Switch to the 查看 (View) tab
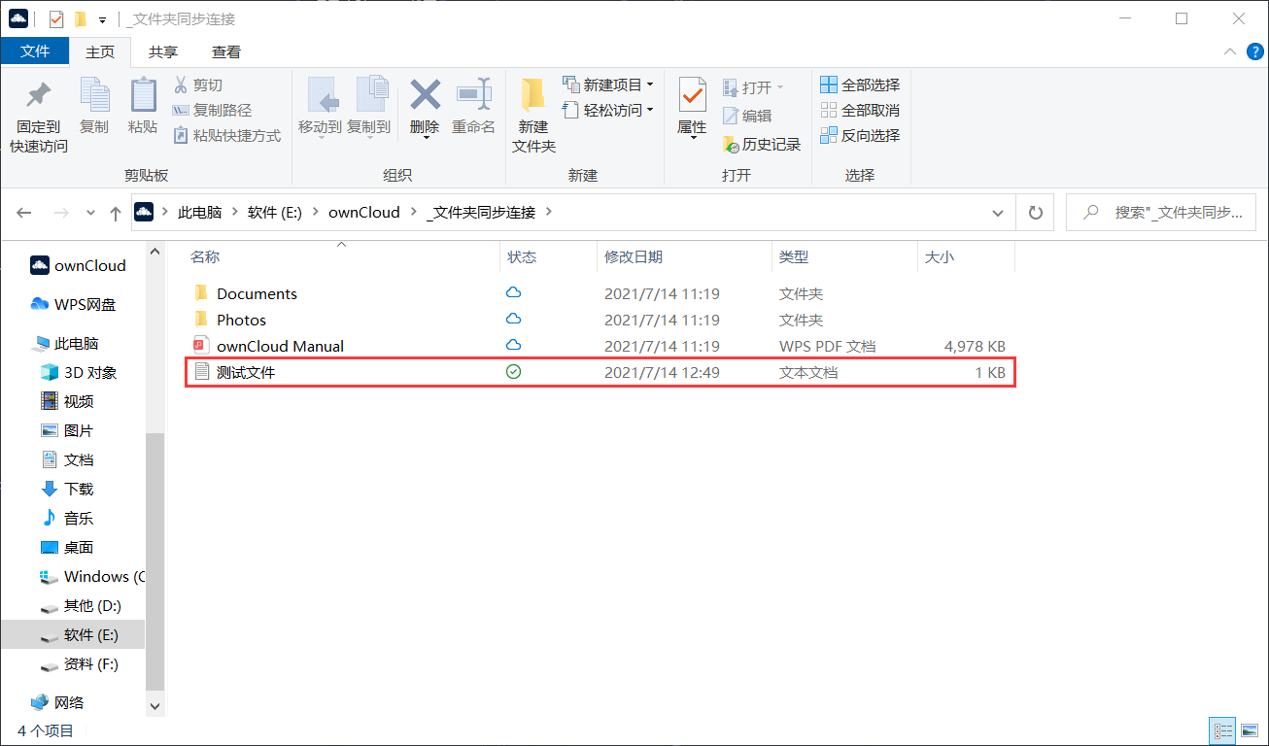This screenshot has width=1269, height=746. coord(226,51)
